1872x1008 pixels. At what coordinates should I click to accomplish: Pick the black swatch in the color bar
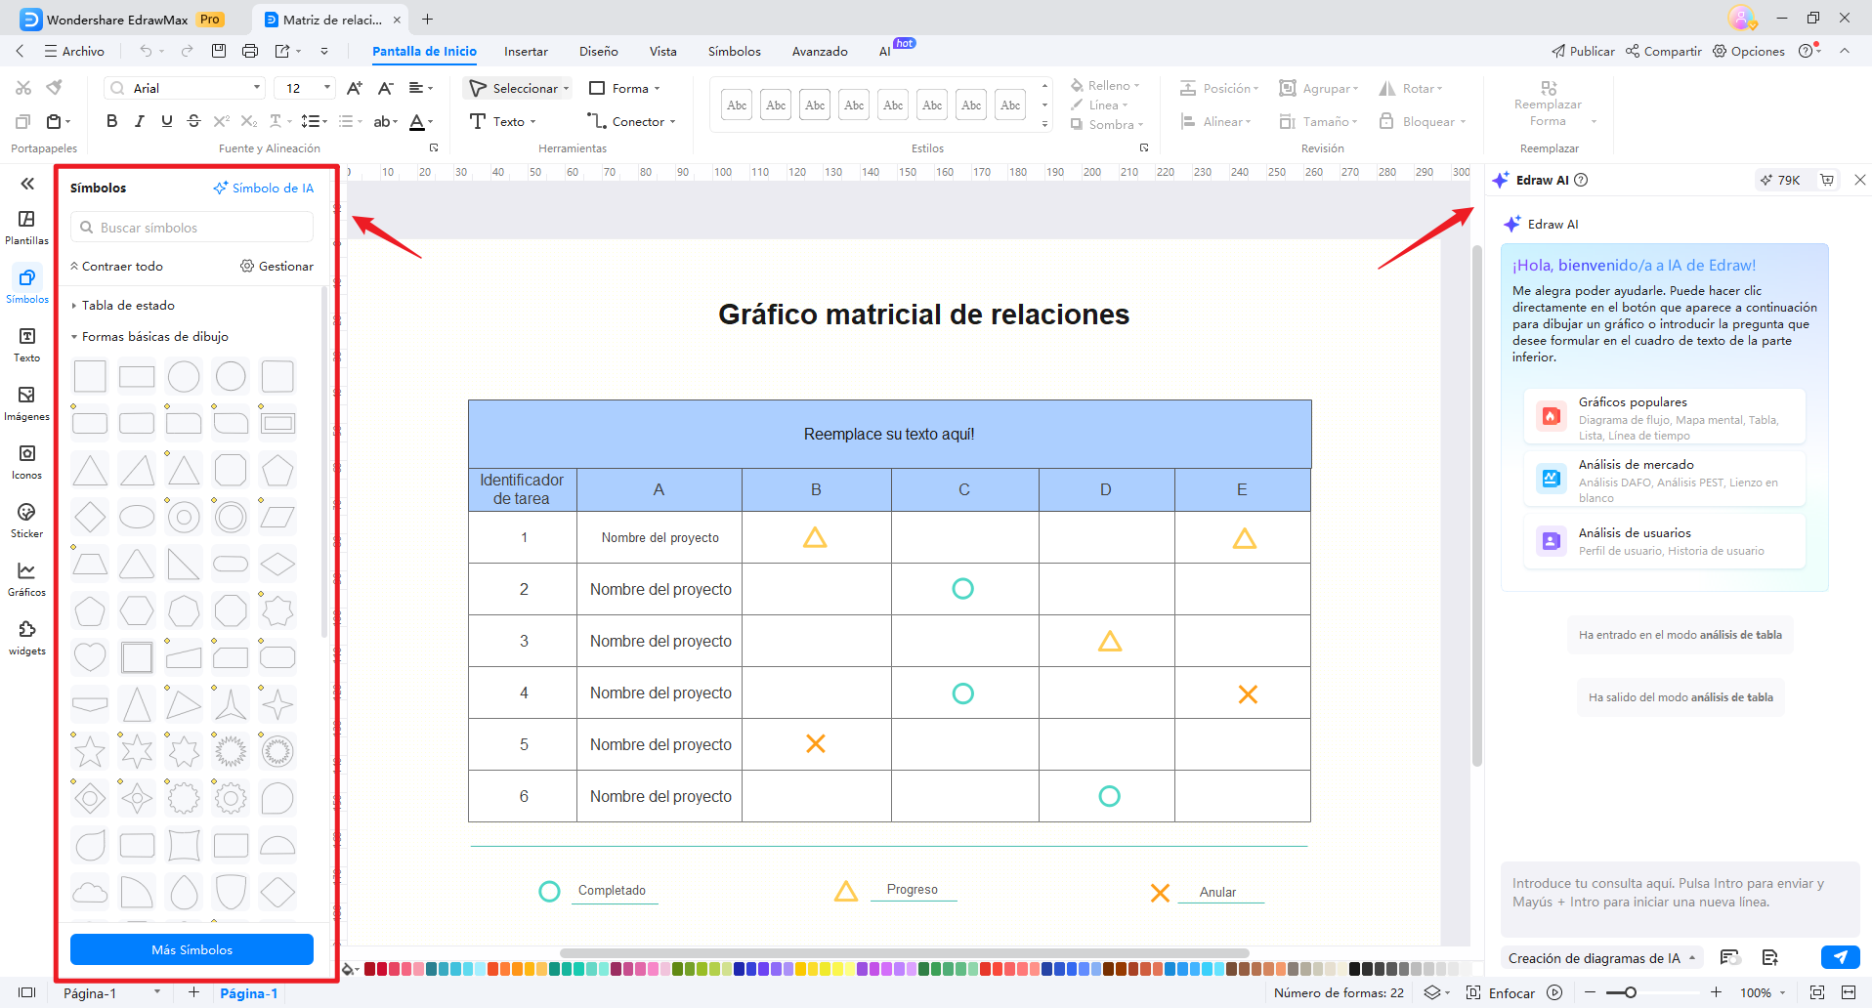[1355, 969]
